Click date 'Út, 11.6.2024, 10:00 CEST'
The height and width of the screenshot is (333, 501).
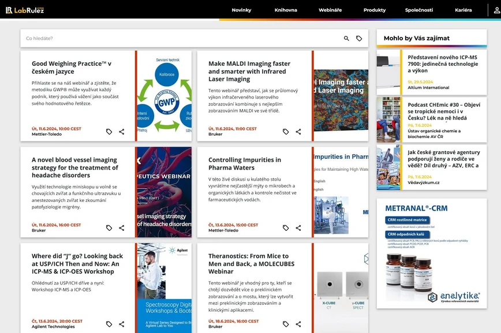point(56,129)
